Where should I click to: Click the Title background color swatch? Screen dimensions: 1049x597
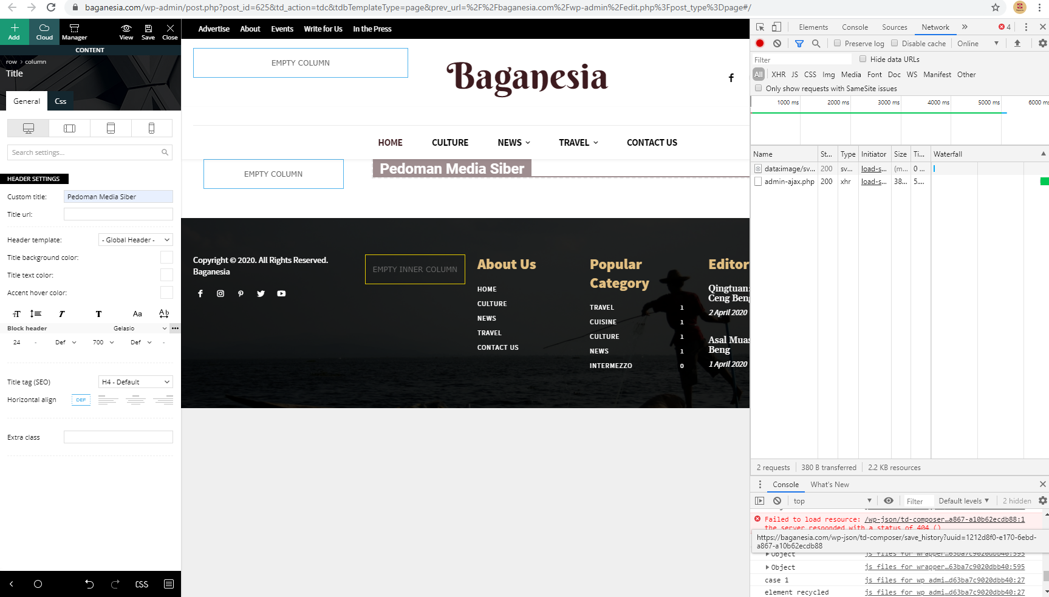tap(166, 258)
